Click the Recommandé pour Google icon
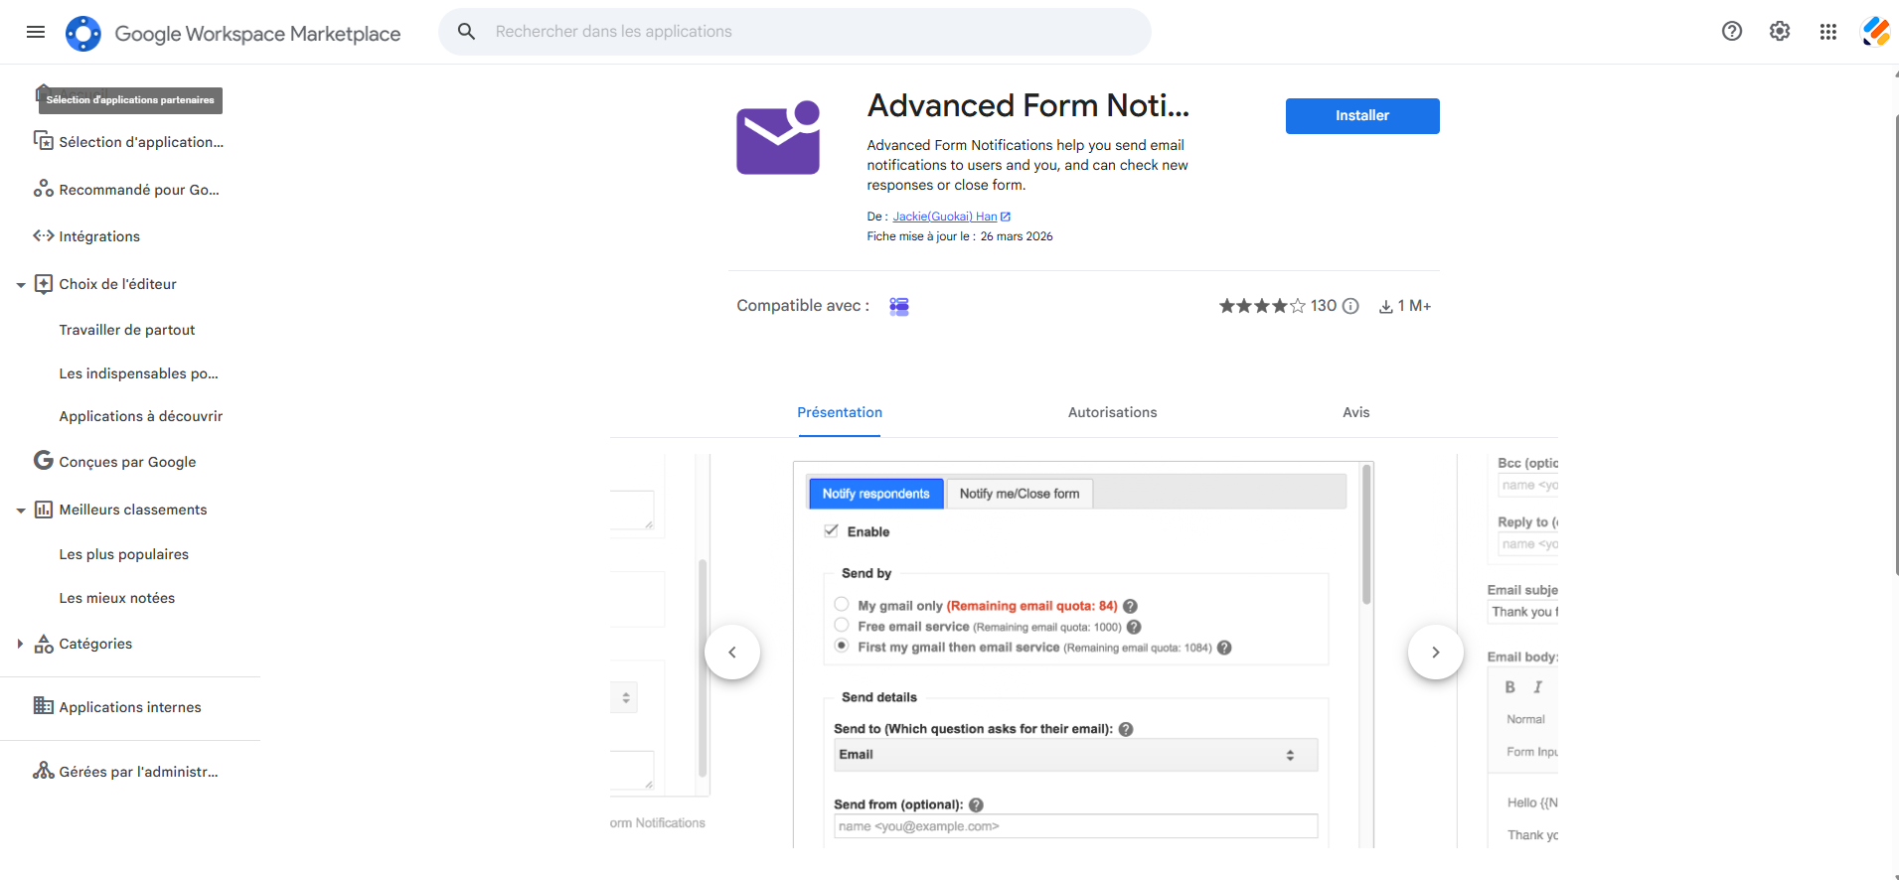1899x880 pixels. (44, 189)
